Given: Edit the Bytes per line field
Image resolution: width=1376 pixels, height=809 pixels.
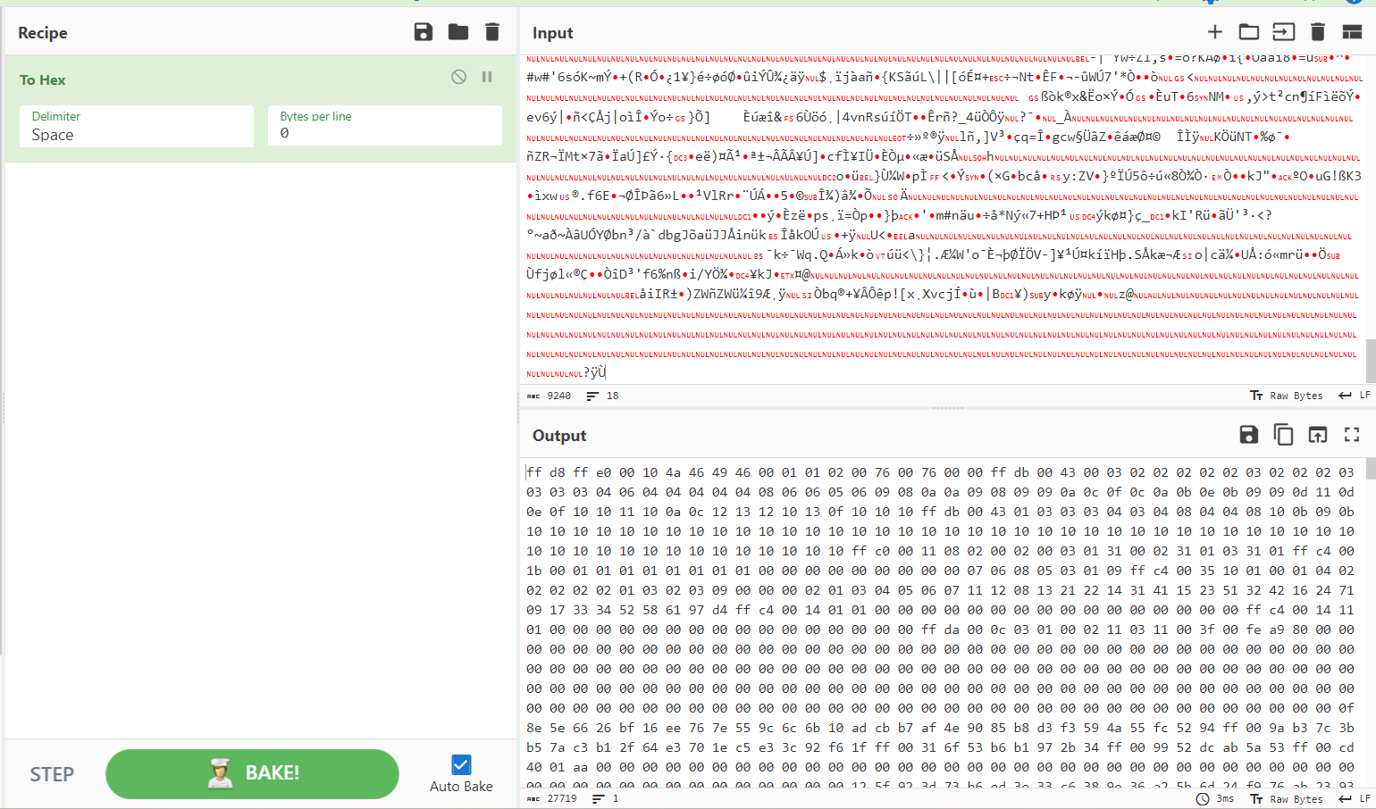Looking at the screenshot, I should (x=385, y=126).
